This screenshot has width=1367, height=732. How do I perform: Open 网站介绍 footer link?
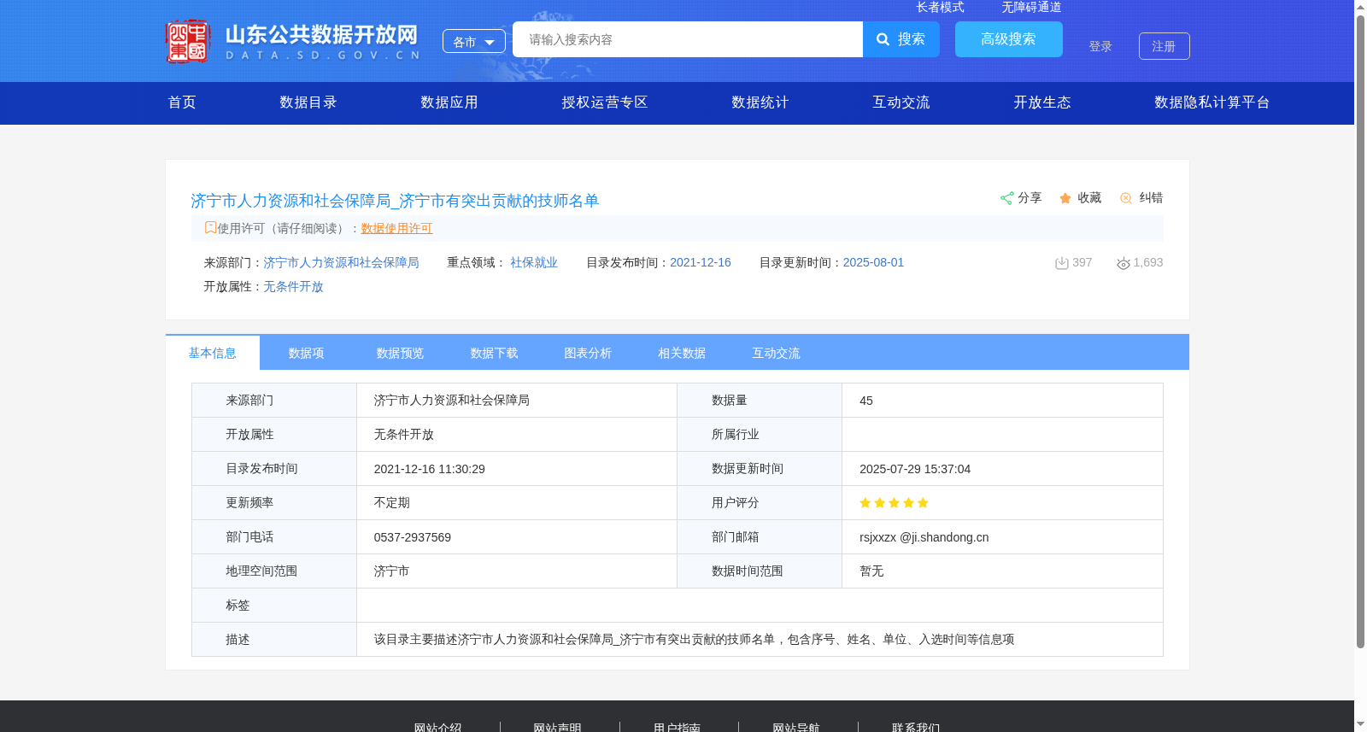(x=438, y=727)
